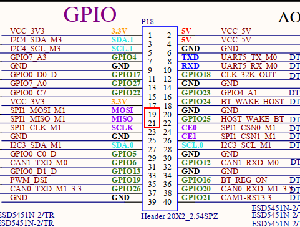Click the PWM_DSI net label

(x=29, y=180)
